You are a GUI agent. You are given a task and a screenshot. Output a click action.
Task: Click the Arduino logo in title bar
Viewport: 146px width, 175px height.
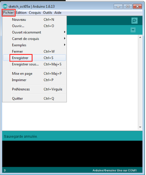[5, 6]
